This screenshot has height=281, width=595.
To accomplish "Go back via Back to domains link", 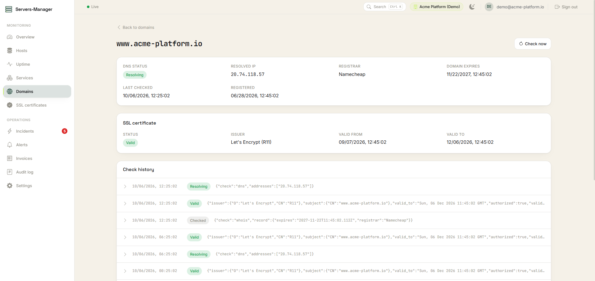I will (136, 27).
